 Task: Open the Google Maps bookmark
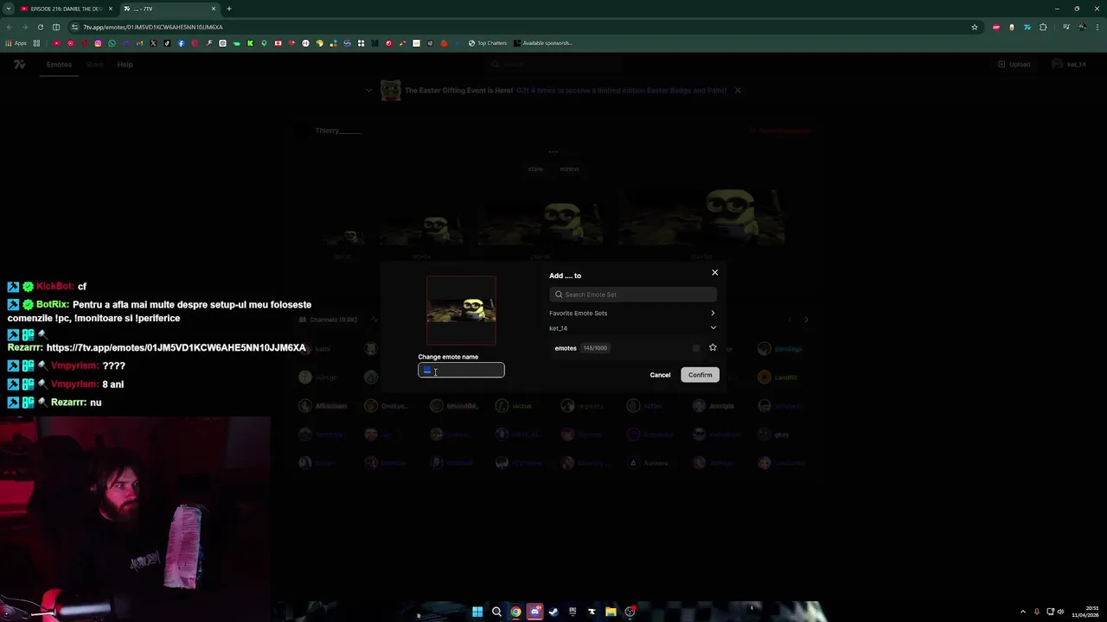[264, 43]
